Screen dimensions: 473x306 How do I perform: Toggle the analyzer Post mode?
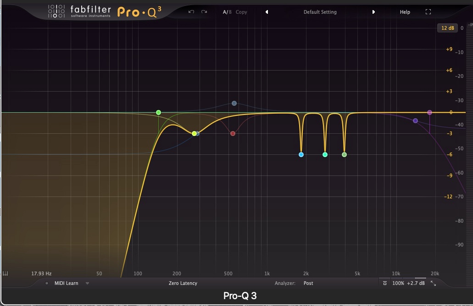click(308, 284)
